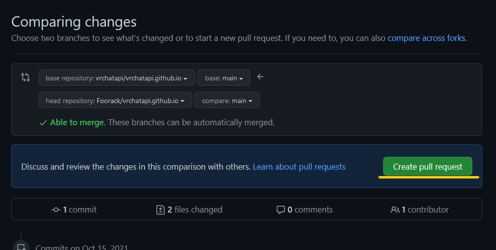Open the base repository dropdown
The width and height of the screenshot is (496, 250).
pyautogui.click(x=117, y=78)
